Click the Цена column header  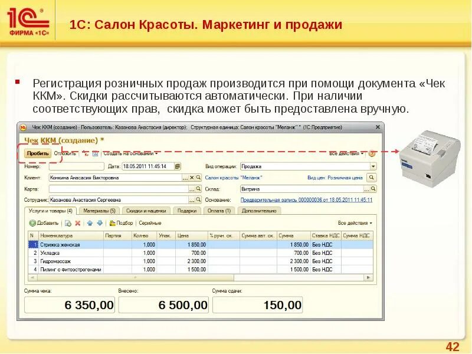click(191, 235)
